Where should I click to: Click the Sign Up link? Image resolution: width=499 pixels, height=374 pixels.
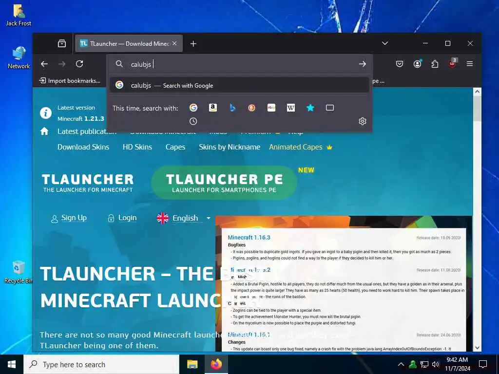tap(69, 218)
